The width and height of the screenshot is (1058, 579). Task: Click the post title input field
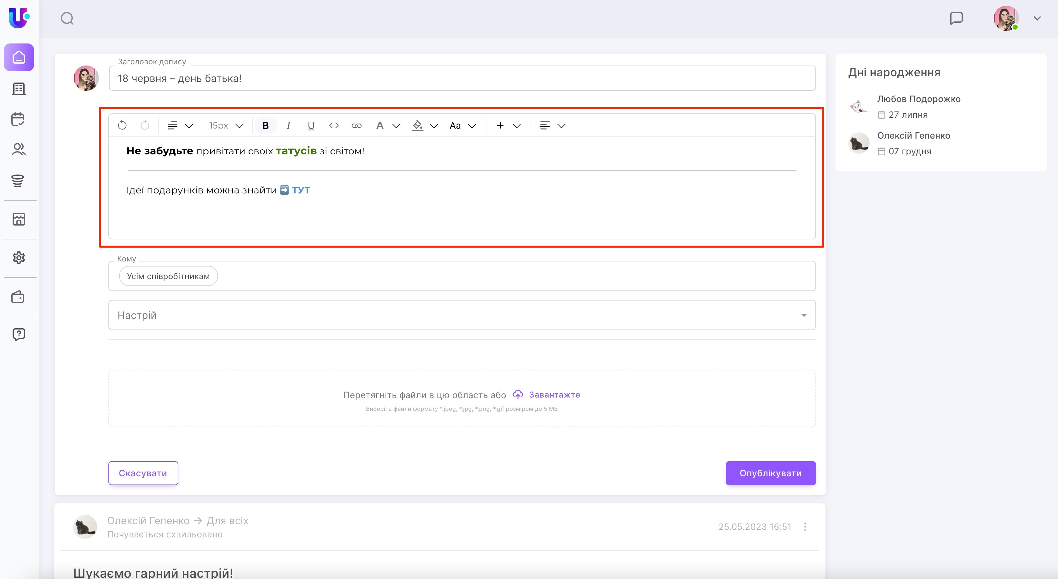(x=462, y=78)
